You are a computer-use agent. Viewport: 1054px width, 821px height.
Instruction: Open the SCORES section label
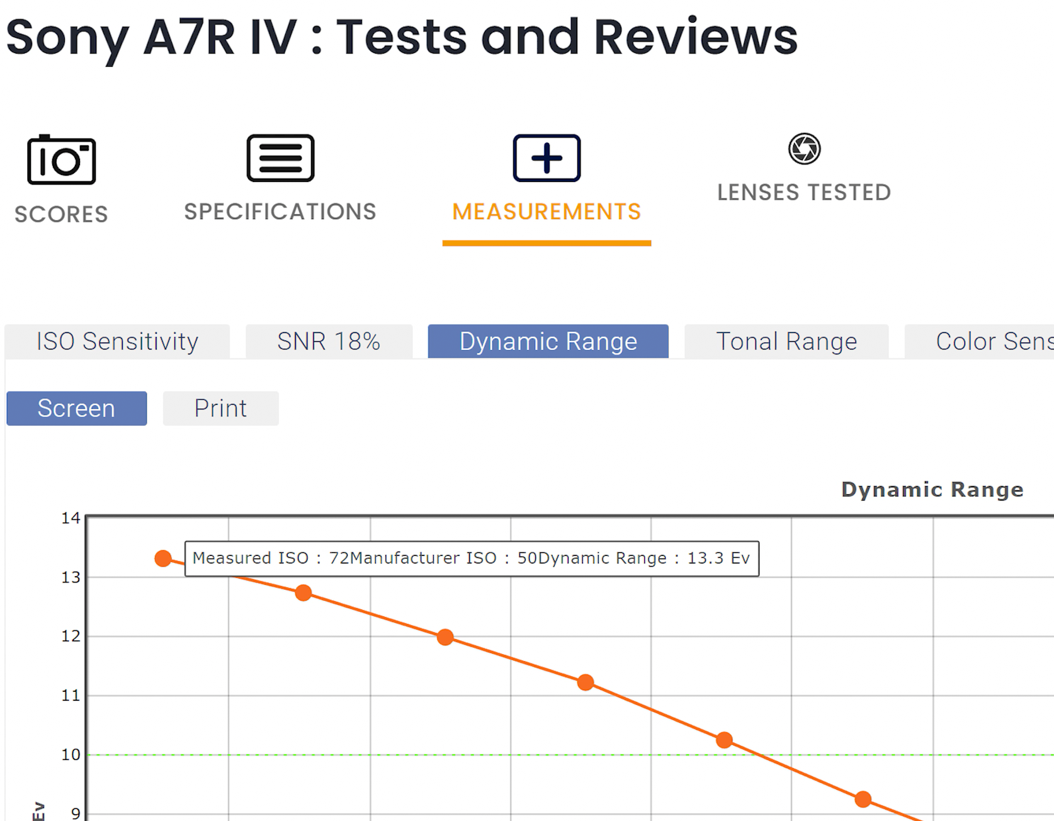click(61, 215)
